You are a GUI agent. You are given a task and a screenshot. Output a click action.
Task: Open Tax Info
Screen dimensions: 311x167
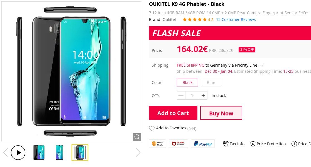click(x=234, y=144)
